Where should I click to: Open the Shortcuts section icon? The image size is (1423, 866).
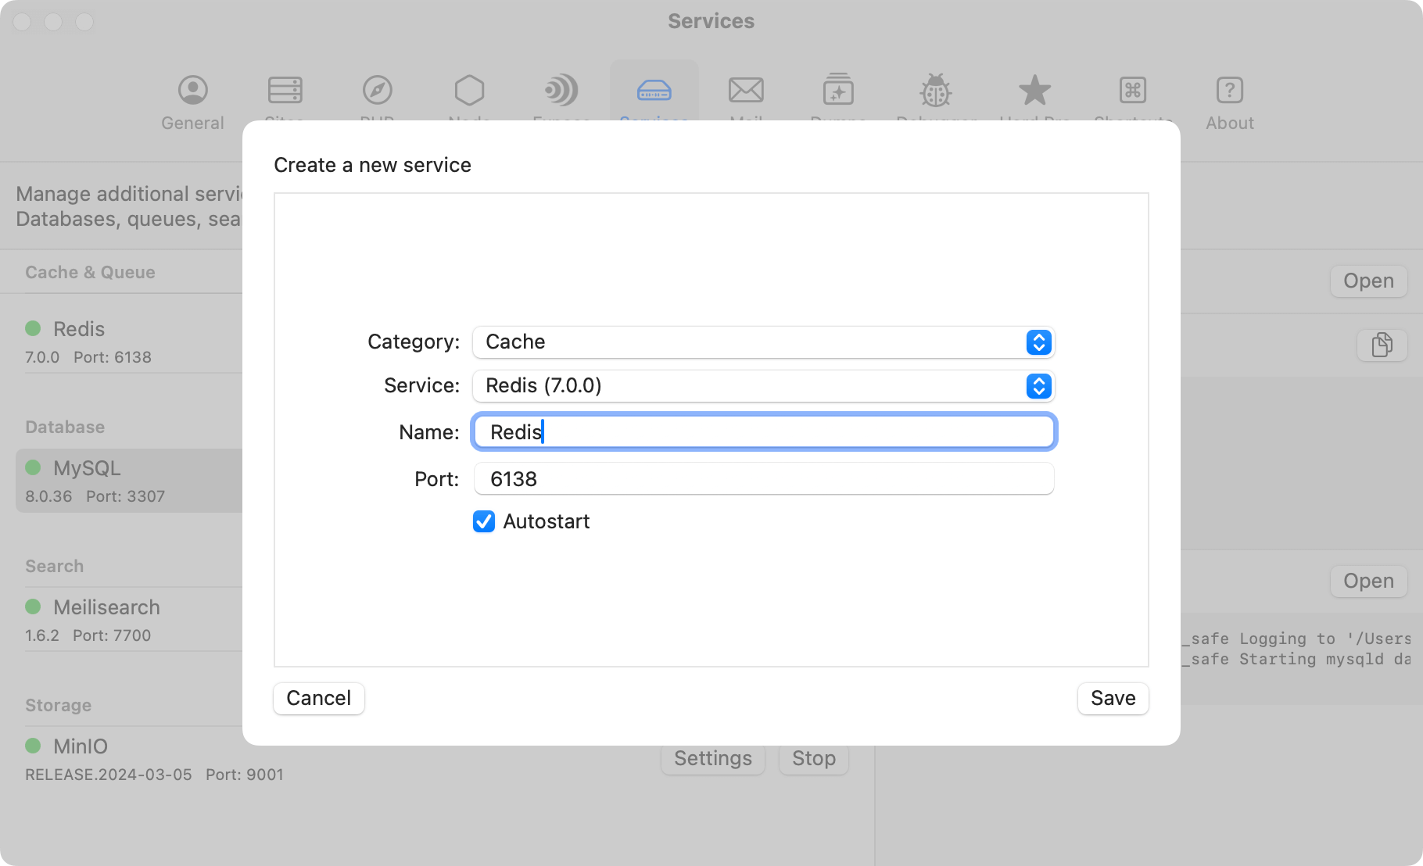coord(1133,90)
